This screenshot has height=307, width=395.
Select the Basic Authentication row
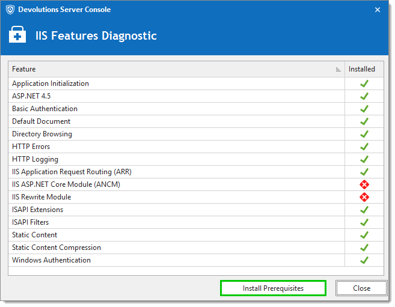(196, 109)
